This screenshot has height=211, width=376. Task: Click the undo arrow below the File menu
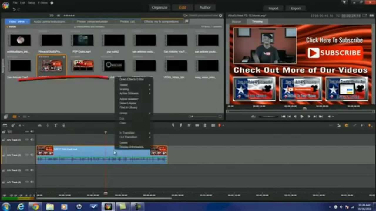[14, 9]
